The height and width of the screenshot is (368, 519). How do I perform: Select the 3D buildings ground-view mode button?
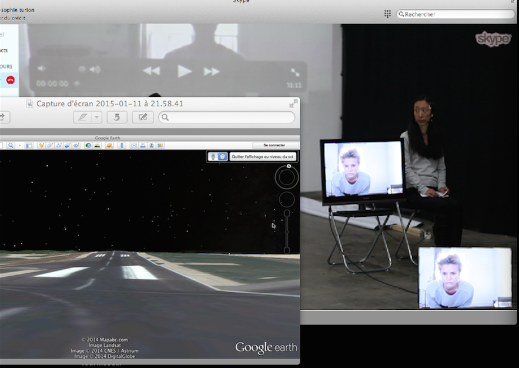click(x=223, y=156)
